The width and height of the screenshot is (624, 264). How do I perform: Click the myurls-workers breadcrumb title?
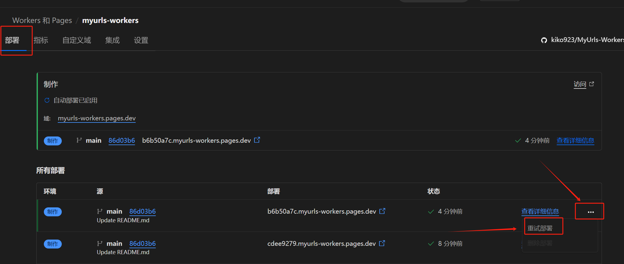pyautogui.click(x=110, y=20)
